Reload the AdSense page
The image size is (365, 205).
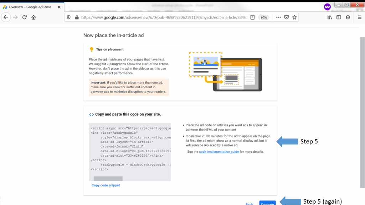[25, 17]
